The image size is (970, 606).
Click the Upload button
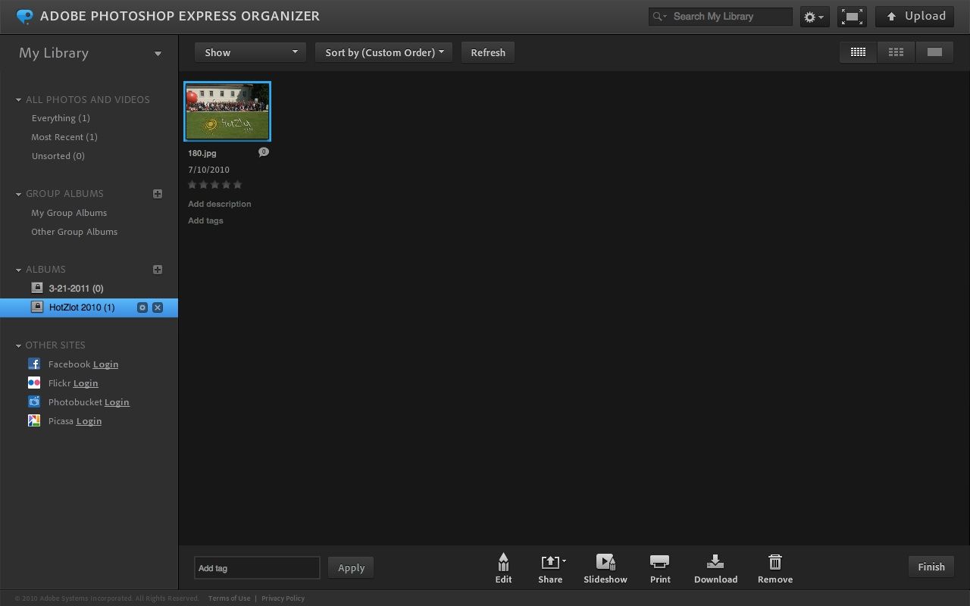pos(915,17)
